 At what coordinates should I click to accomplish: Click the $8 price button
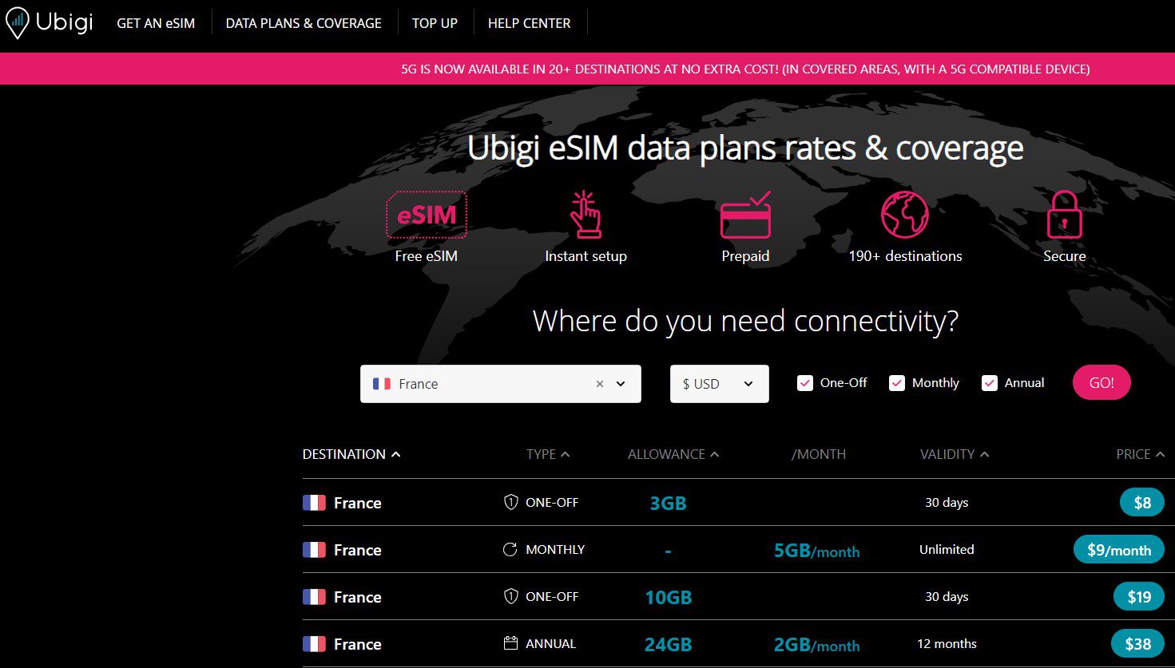(1141, 502)
